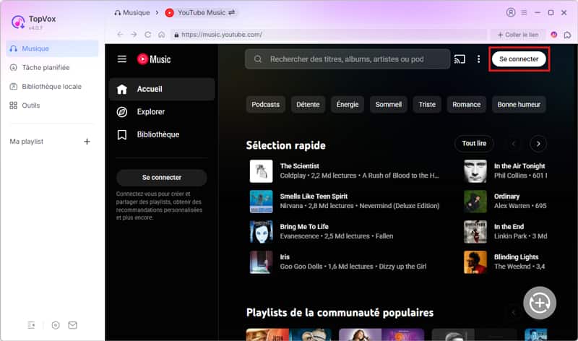Click the cast to device icon
The width and height of the screenshot is (578, 341).
point(460,59)
